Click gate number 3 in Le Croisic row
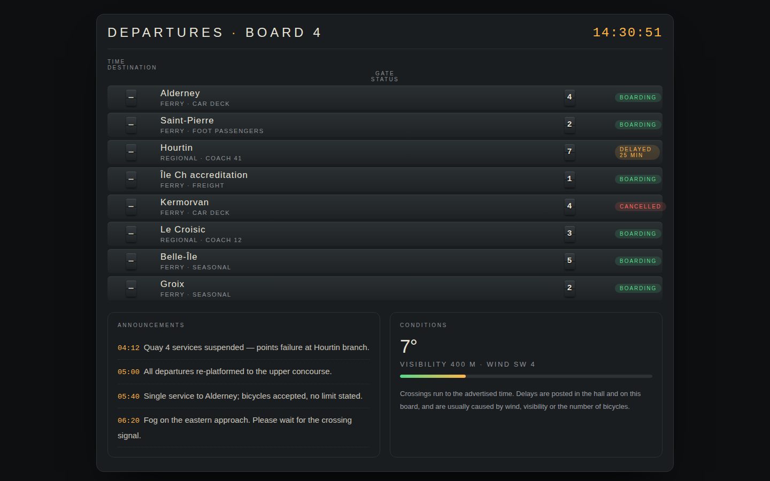770x481 pixels. (569, 234)
